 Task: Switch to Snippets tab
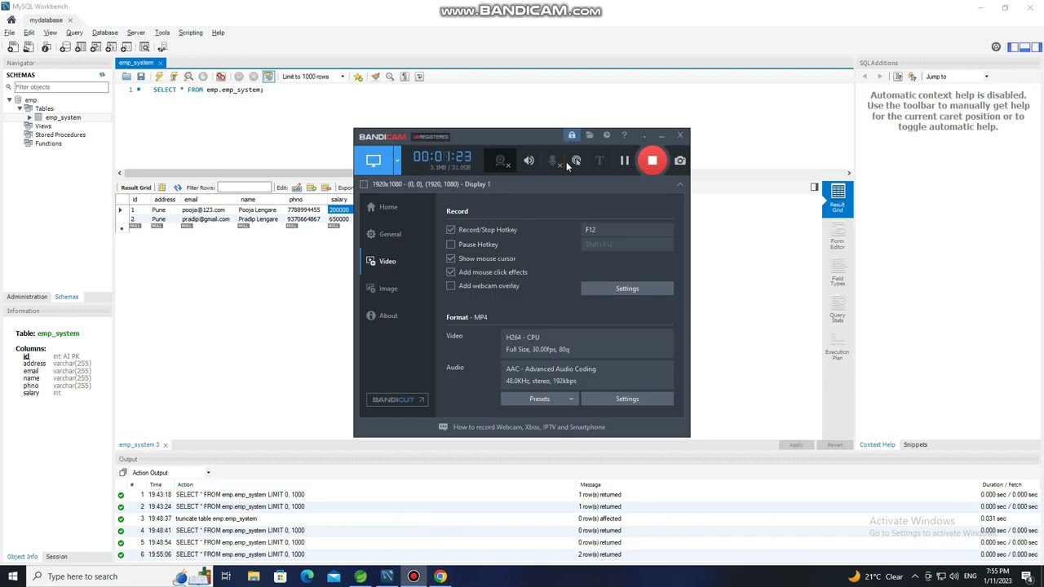915,445
